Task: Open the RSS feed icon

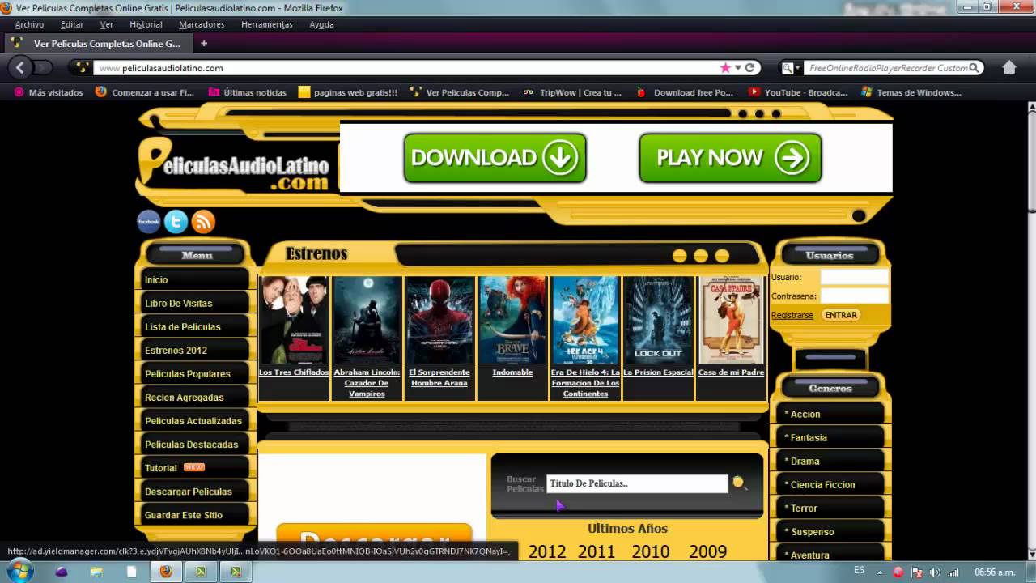Action: tap(203, 221)
